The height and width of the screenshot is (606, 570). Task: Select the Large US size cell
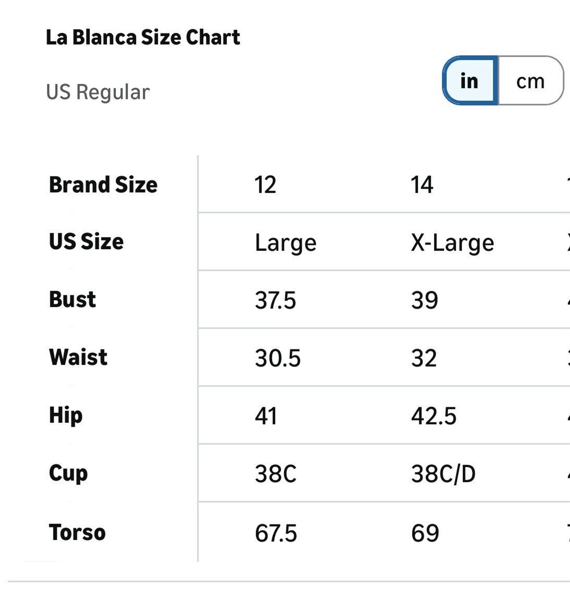click(x=286, y=243)
